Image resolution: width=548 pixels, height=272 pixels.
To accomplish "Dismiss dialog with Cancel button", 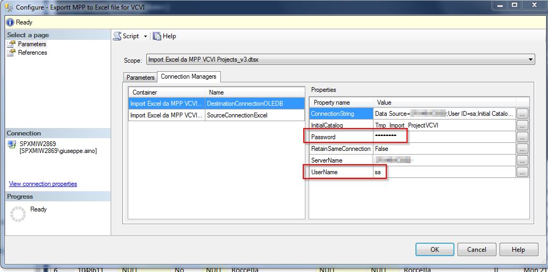I will 477,249.
